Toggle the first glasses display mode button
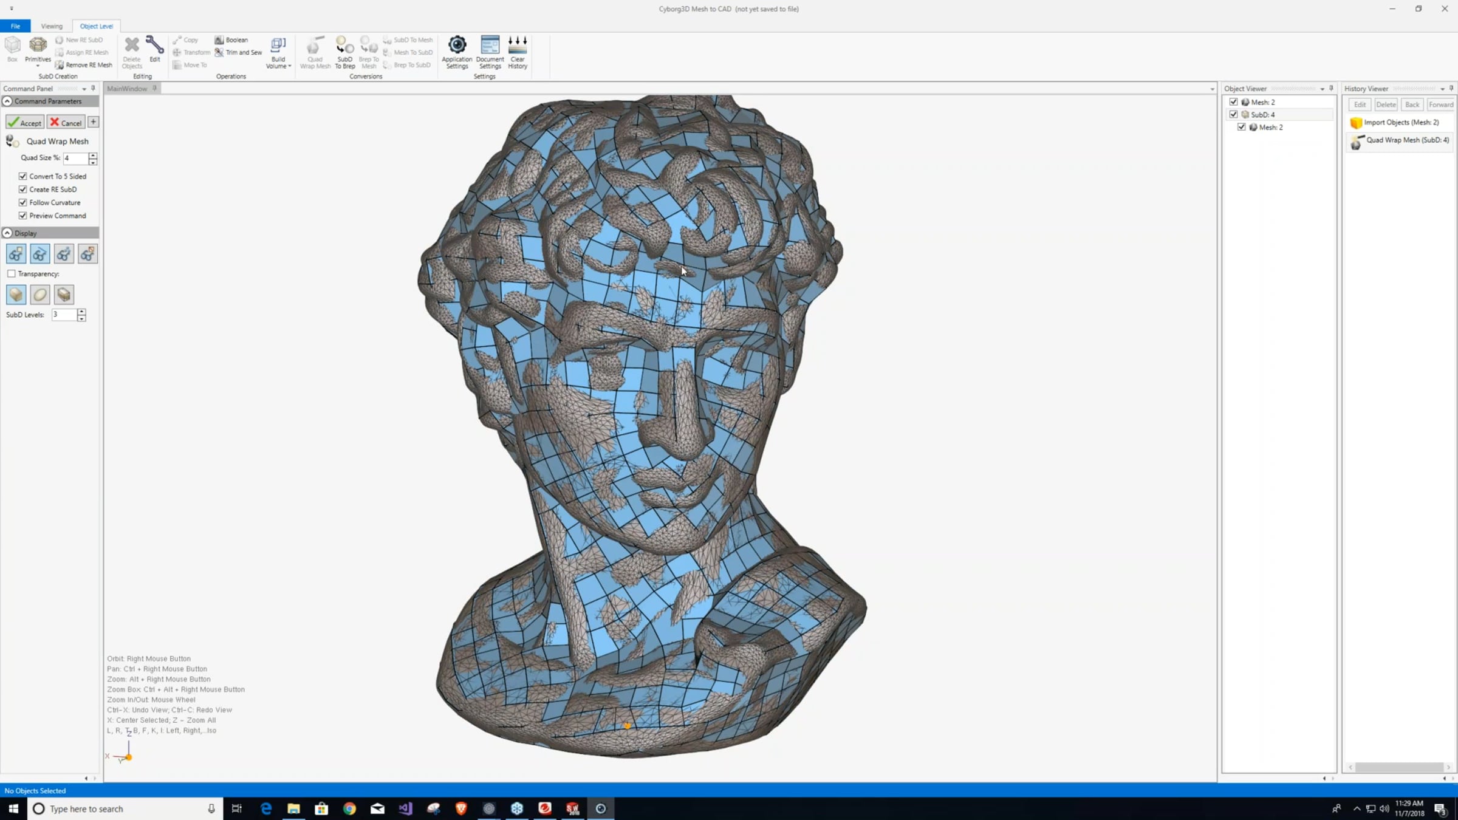Viewport: 1458px width, 820px height. [x=16, y=254]
